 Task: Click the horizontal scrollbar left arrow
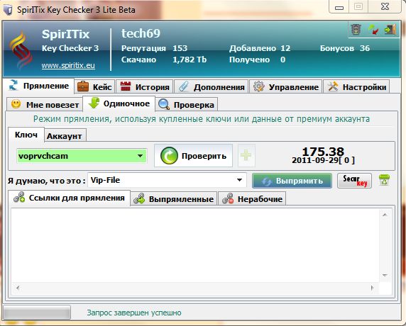pyautogui.click(x=18, y=288)
